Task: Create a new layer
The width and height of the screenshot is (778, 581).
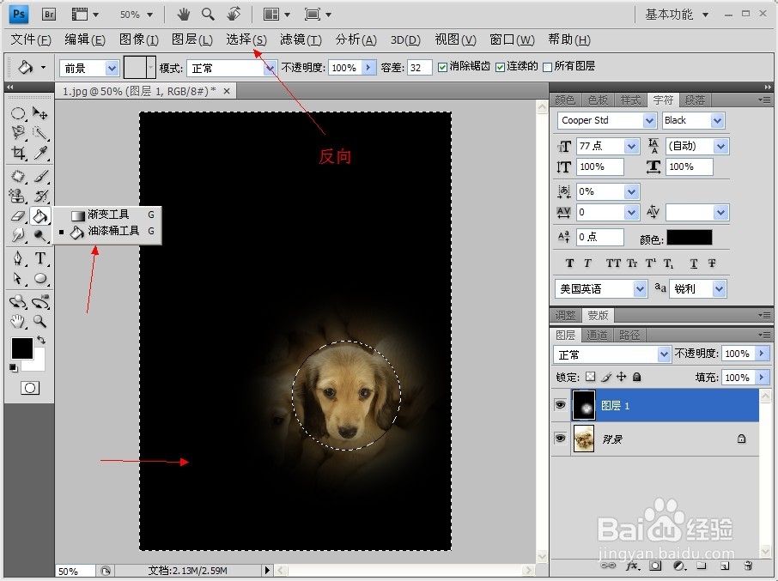Action: pyautogui.click(x=725, y=566)
